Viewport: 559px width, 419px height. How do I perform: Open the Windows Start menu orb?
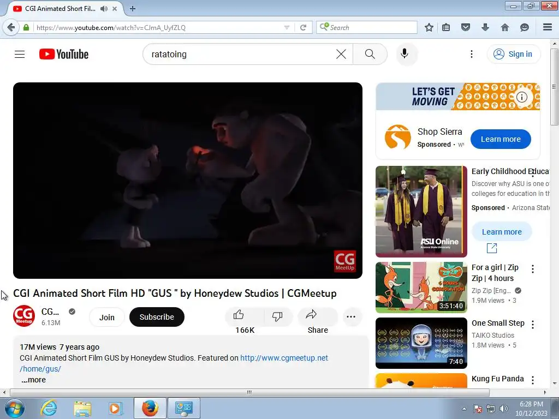click(x=15, y=408)
